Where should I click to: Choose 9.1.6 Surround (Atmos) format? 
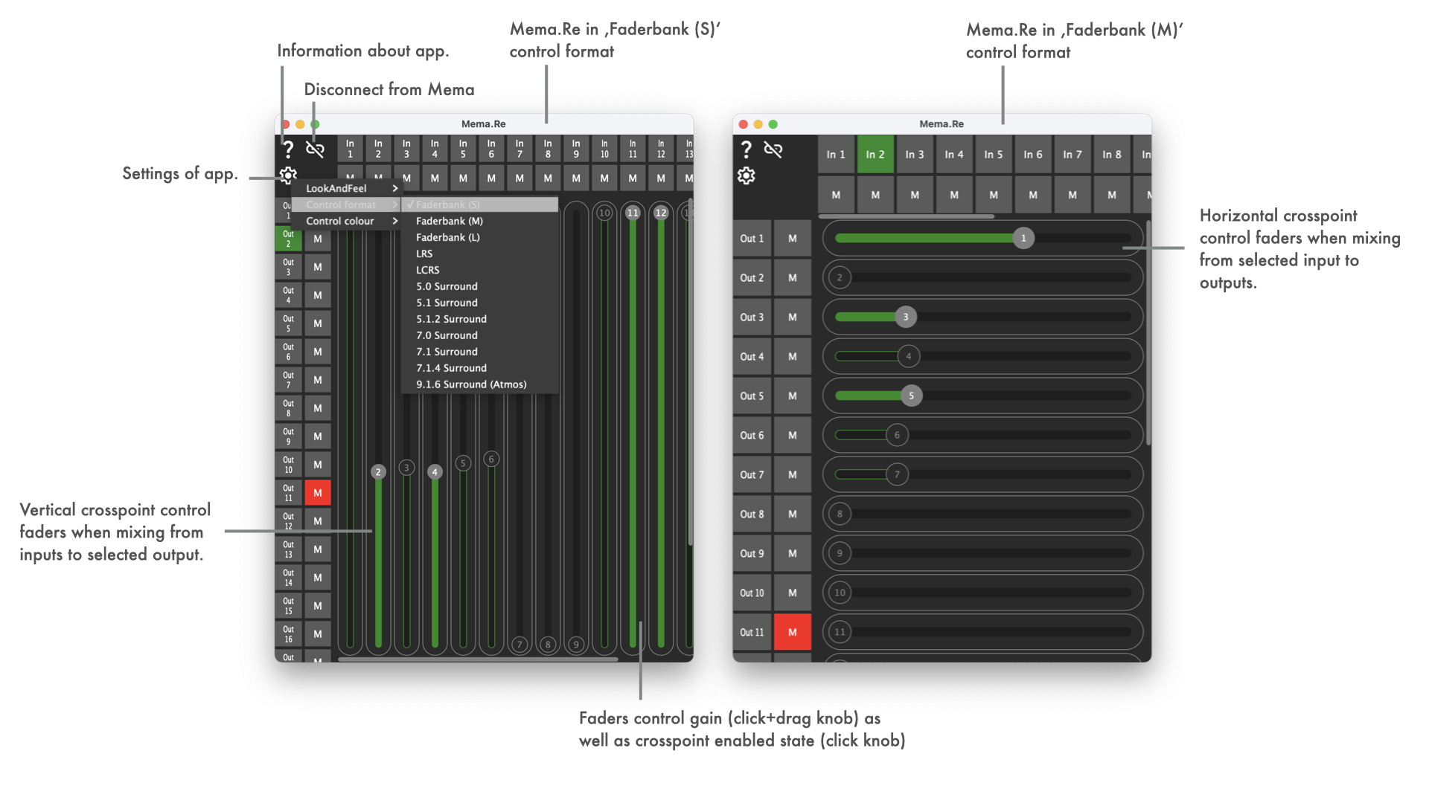[x=471, y=384]
